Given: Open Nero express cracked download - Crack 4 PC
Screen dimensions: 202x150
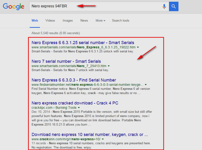Looking at the screenshot, I should click(75, 103).
